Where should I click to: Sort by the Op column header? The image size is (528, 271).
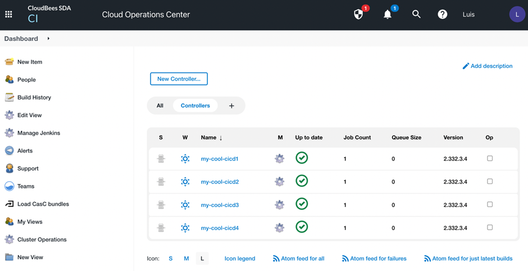(489, 137)
